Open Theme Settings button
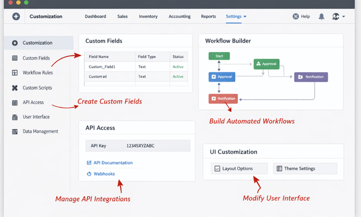The image size is (361, 217). (305, 169)
